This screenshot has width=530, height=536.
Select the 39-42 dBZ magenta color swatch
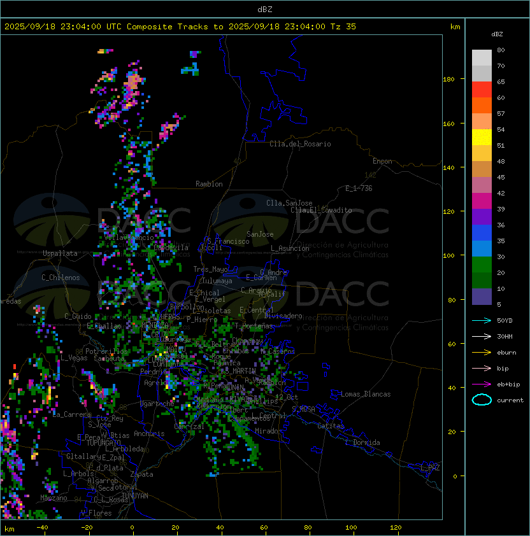[x=482, y=201]
